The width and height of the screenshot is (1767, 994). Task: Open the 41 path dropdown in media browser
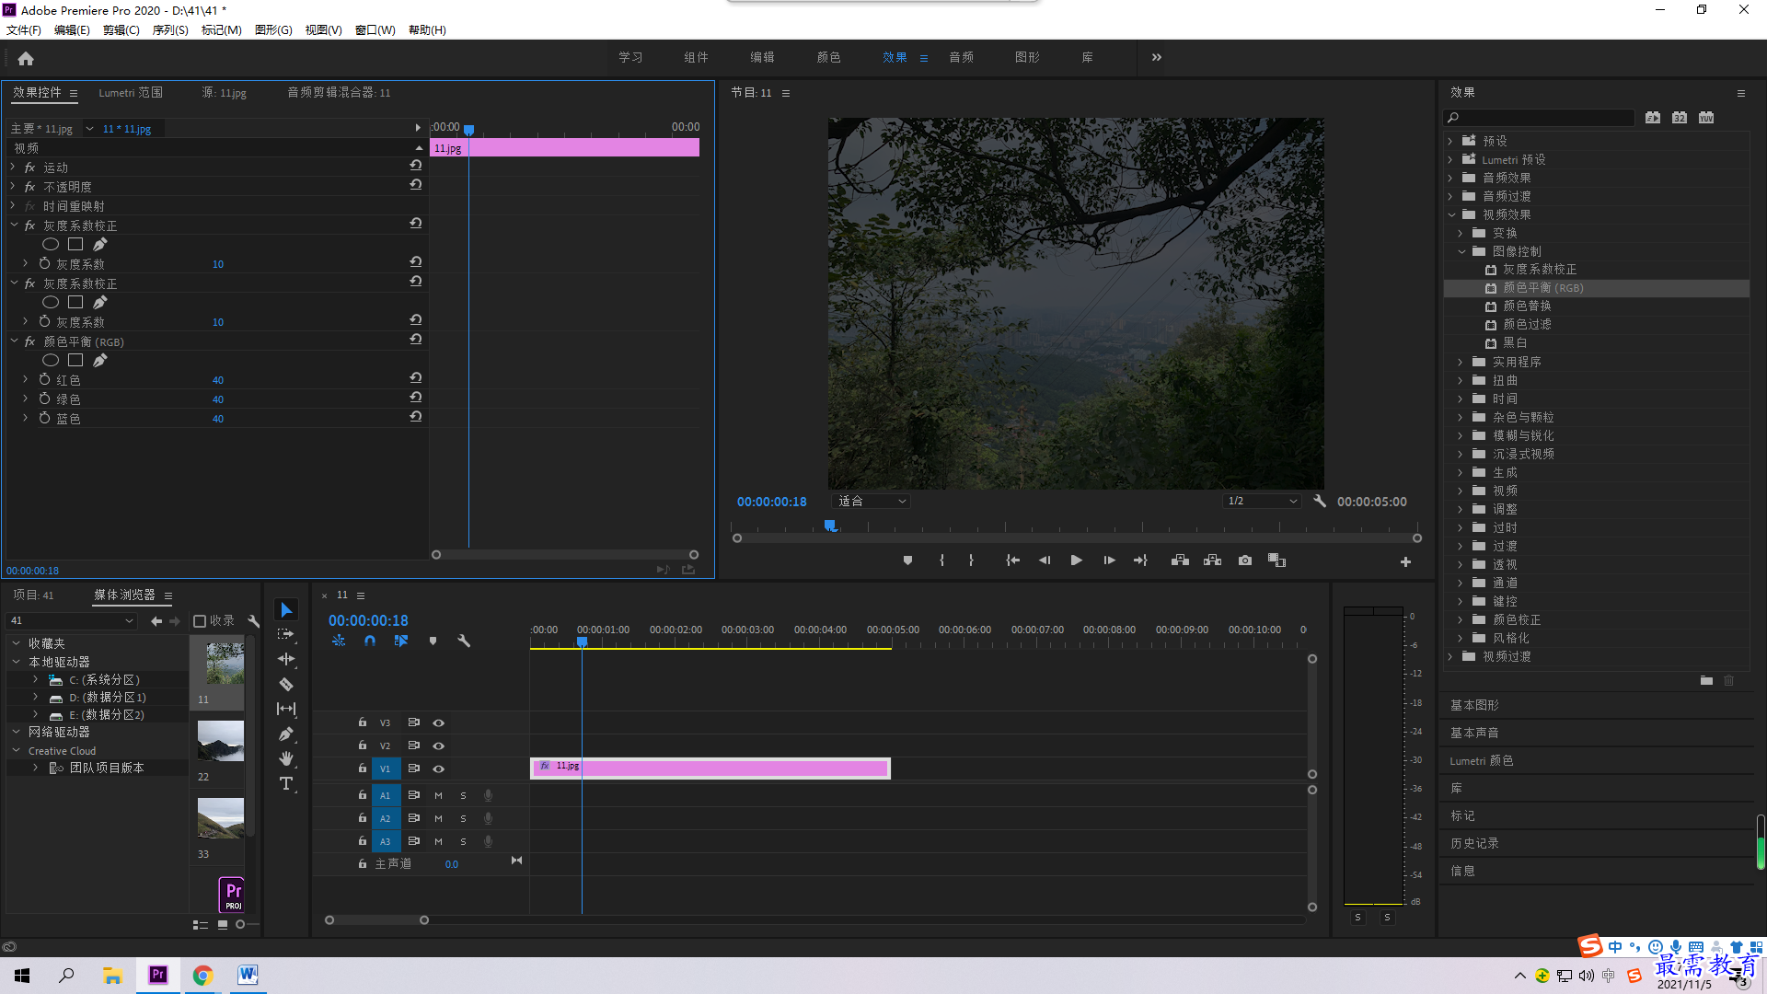[x=72, y=621]
